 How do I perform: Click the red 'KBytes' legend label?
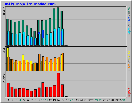(x=129, y=92)
